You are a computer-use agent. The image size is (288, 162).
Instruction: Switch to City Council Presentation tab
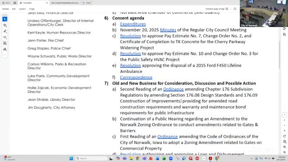point(65,3)
